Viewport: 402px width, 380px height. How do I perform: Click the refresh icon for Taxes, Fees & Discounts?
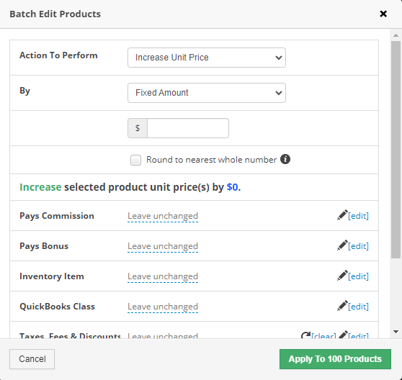tap(305, 335)
